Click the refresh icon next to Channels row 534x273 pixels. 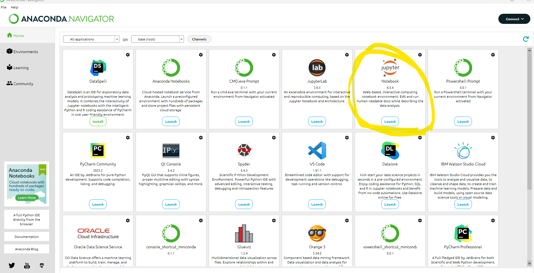click(x=526, y=39)
